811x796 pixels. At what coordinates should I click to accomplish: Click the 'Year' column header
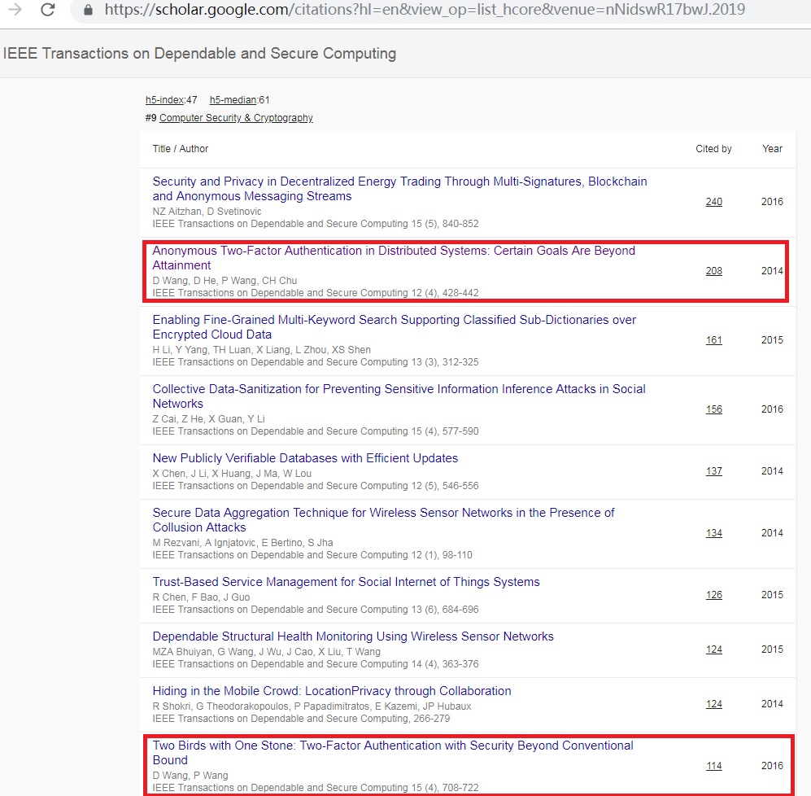(772, 149)
